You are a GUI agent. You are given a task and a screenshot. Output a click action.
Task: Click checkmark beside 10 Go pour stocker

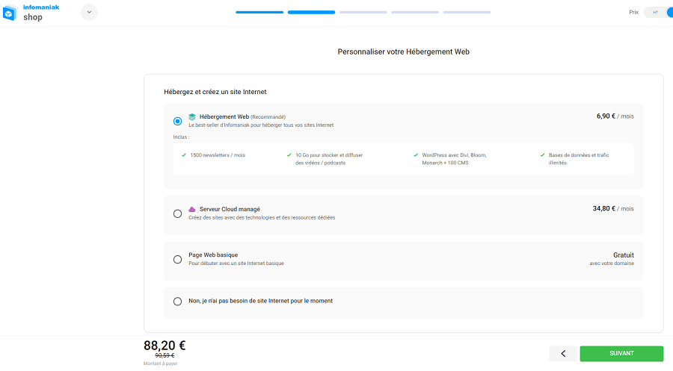coord(289,155)
